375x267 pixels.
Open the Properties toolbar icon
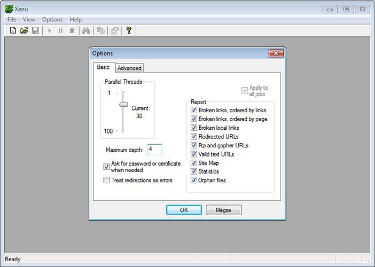[114, 30]
